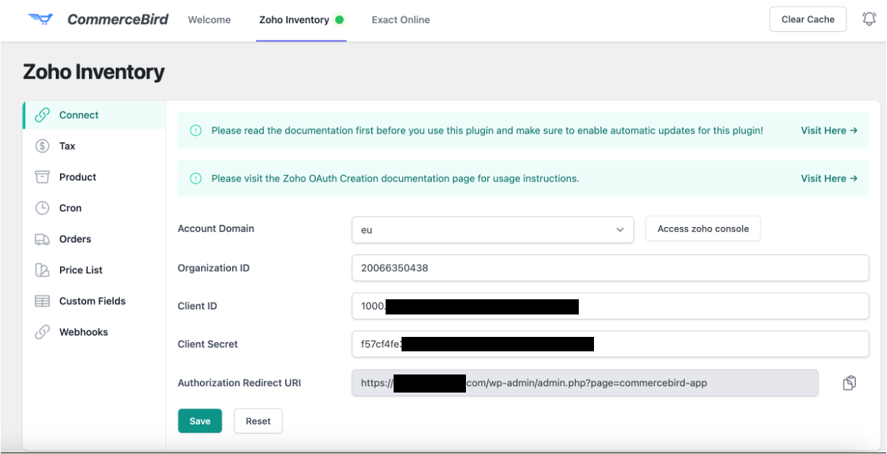Switch to the Exact Online tab

click(x=401, y=20)
